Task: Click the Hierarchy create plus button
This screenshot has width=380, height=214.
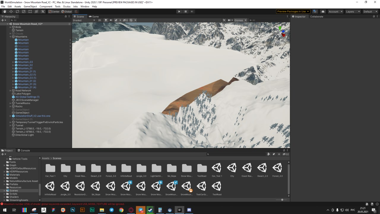Action: tap(3, 20)
